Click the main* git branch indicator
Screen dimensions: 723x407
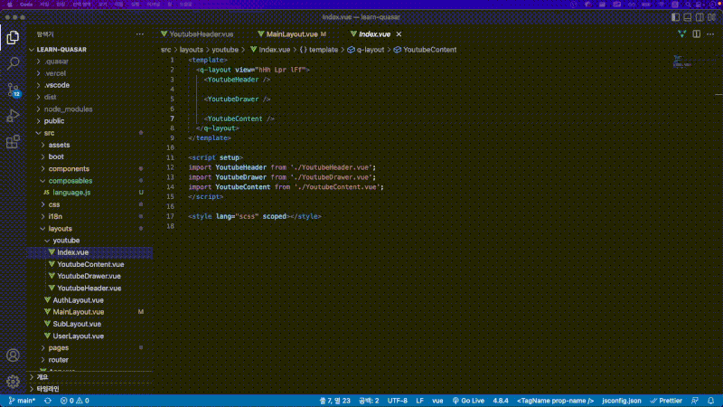(22, 401)
